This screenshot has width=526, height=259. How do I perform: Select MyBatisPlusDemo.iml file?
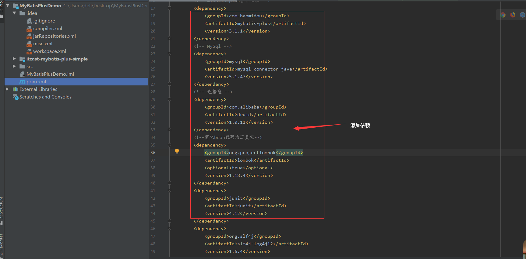50,74
